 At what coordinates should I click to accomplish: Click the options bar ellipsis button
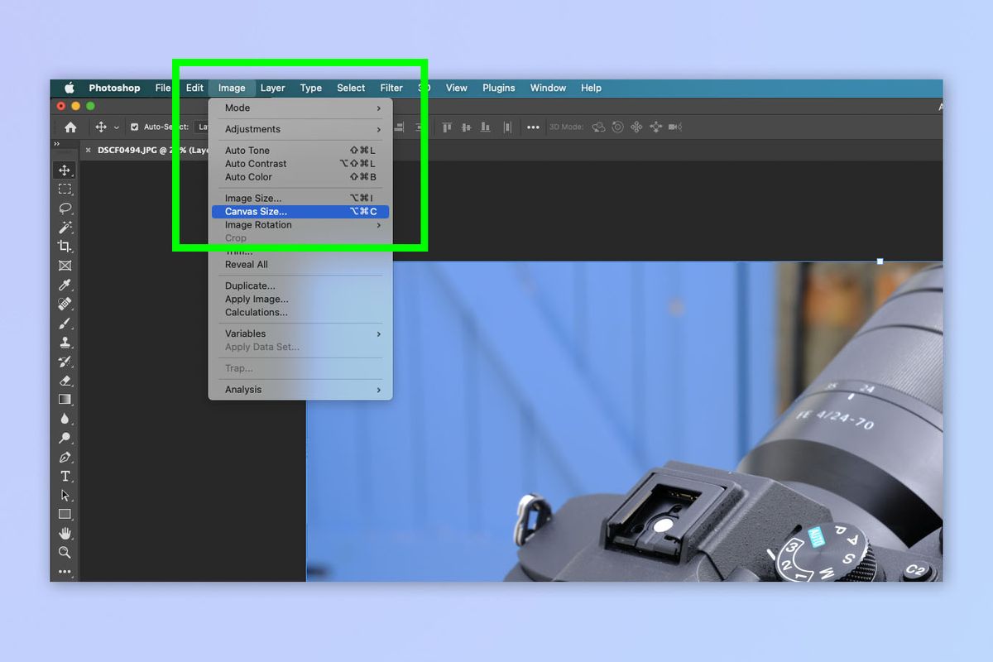click(533, 127)
